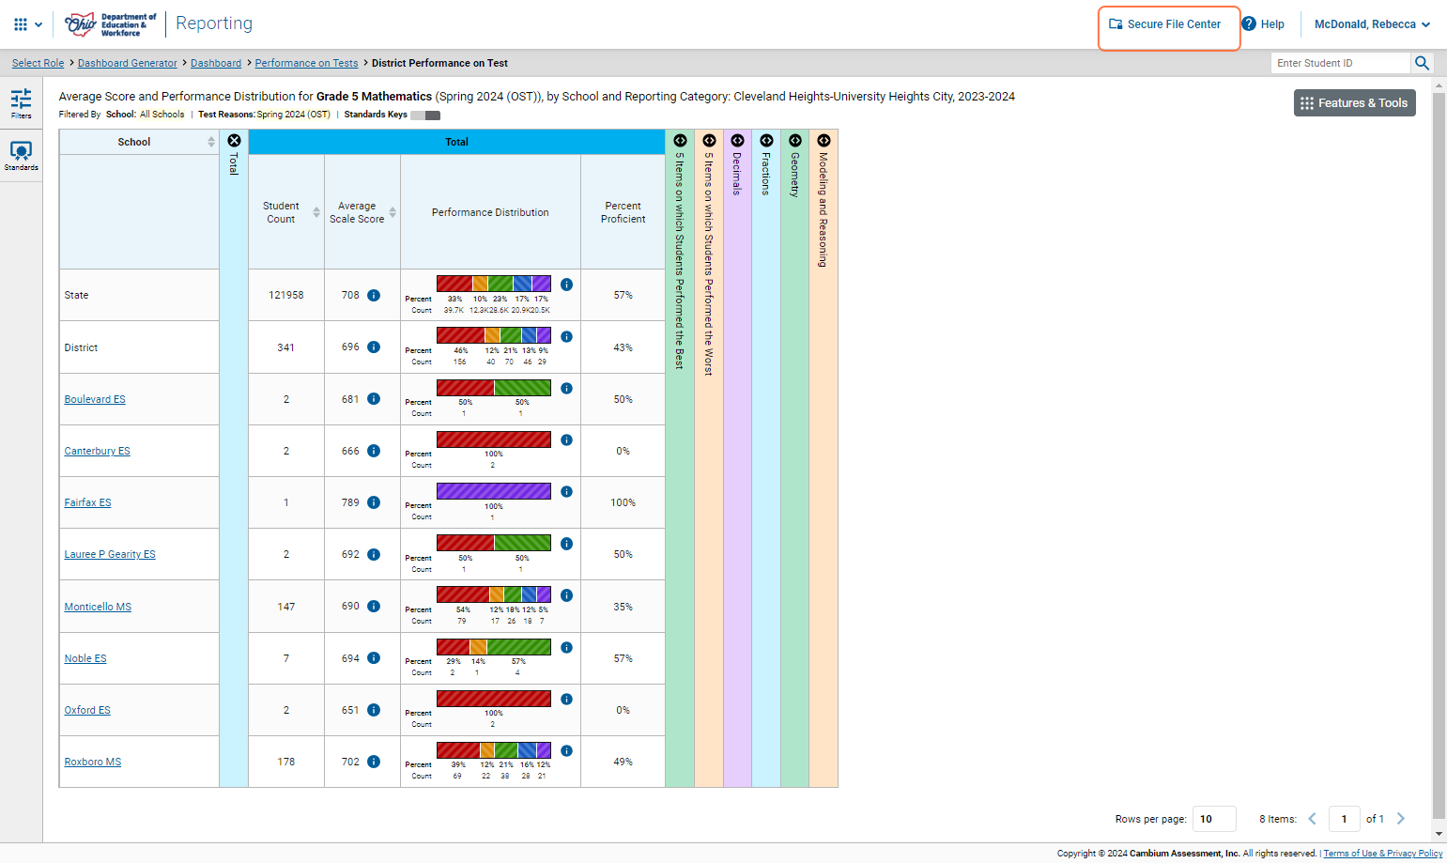This screenshot has width=1447, height=863.
Task: Go to Dashboard Generator breadcrumb
Action: (127, 63)
